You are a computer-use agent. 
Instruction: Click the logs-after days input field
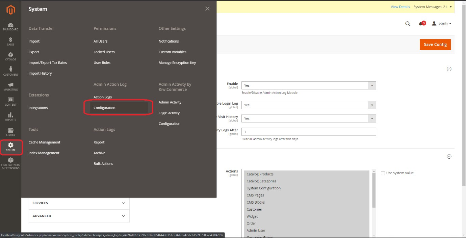pos(308,132)
